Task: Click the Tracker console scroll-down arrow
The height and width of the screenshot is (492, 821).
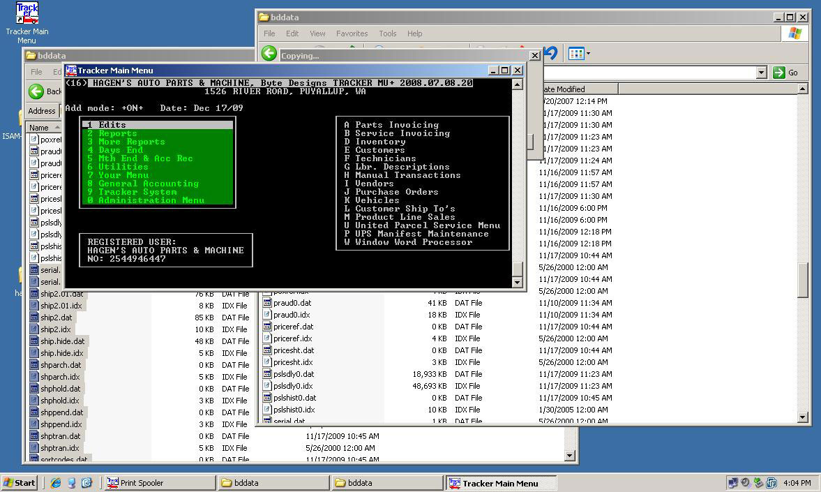Action: 517,282
